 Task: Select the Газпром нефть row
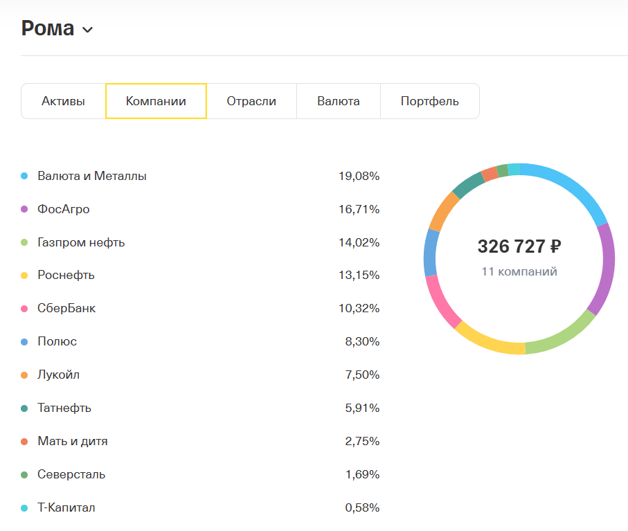click(x=200, y=242)
